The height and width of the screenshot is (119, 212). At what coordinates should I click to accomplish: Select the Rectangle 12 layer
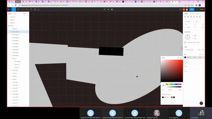18,32
